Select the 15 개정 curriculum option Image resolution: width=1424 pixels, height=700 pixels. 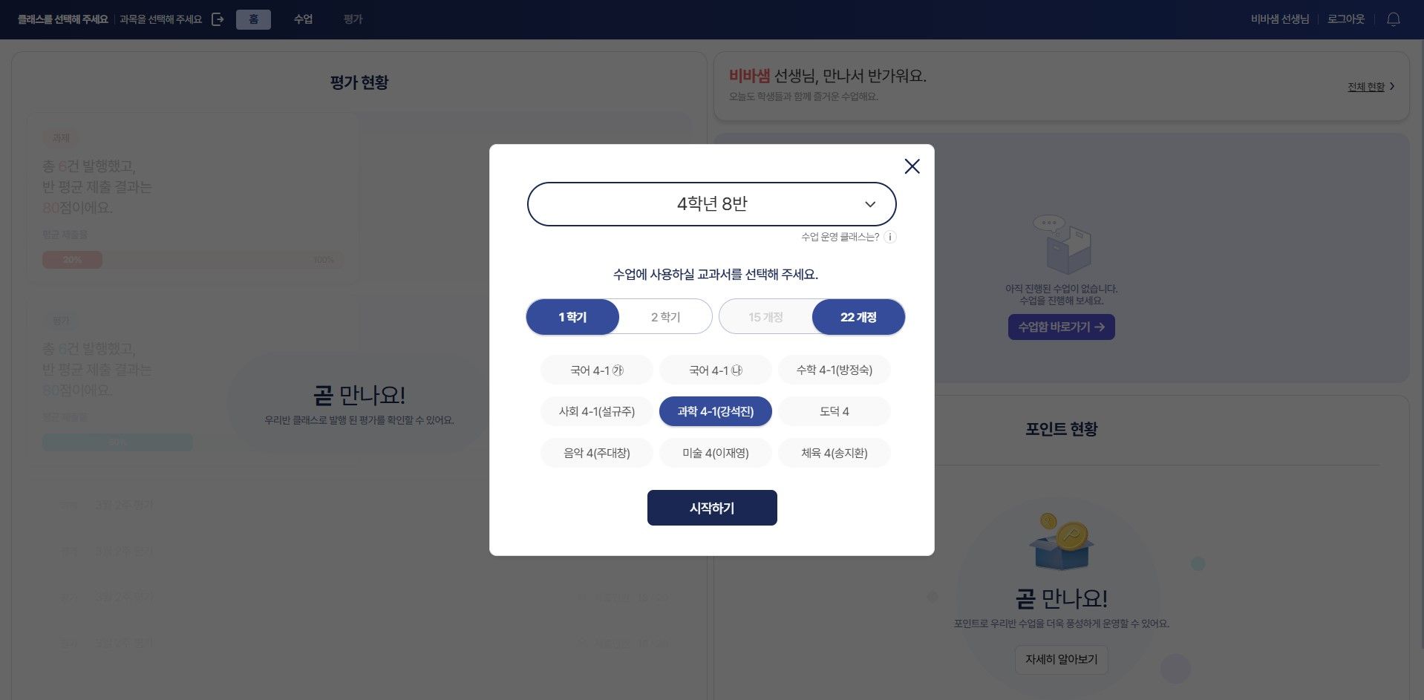click(765, 317)
